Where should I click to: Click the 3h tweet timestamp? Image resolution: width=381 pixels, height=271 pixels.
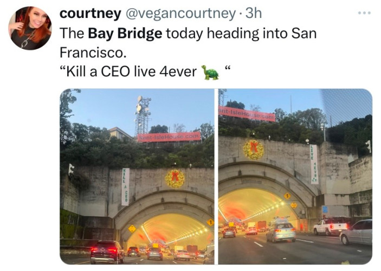coord(254,13)
